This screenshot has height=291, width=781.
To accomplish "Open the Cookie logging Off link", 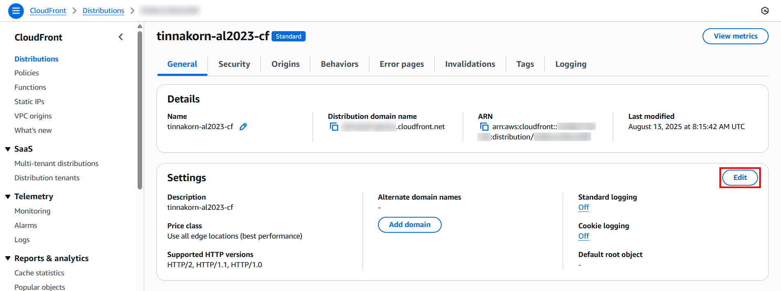I will point(583,236).
